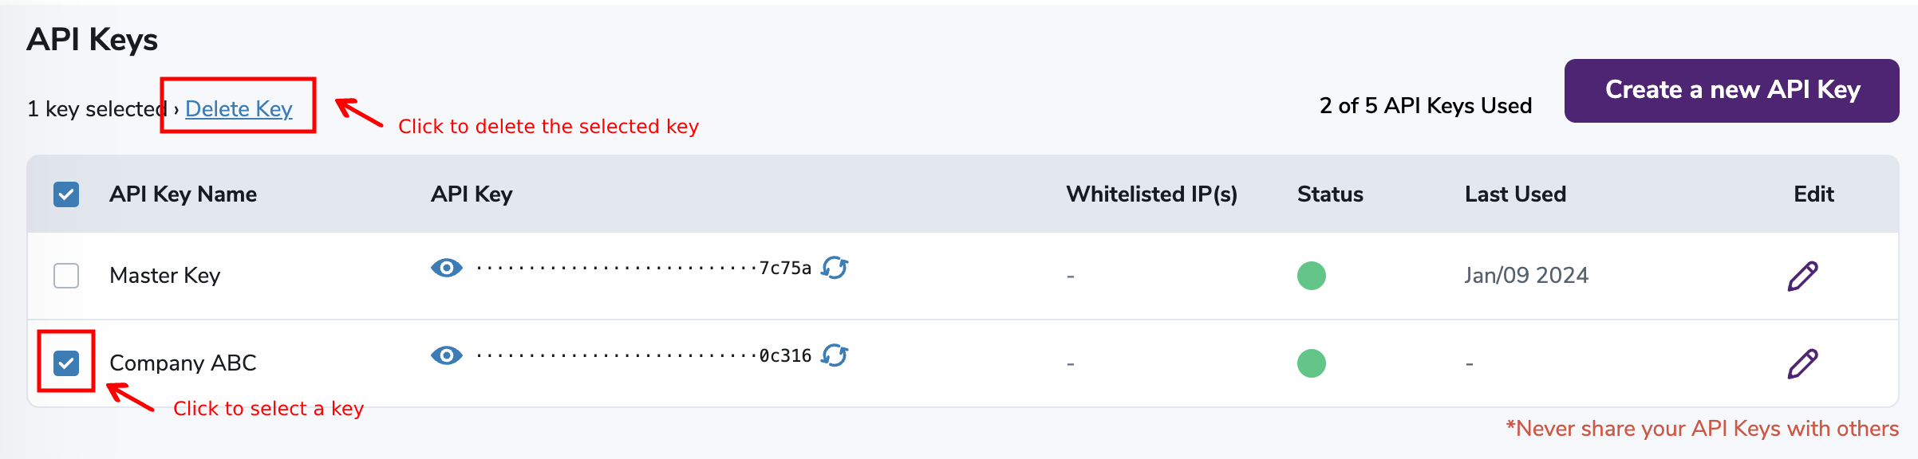Image resolution: width=1918 pixels, height=459 pixels.
Task: Edit the Master Key settings
Action: tap(1802, 274)
